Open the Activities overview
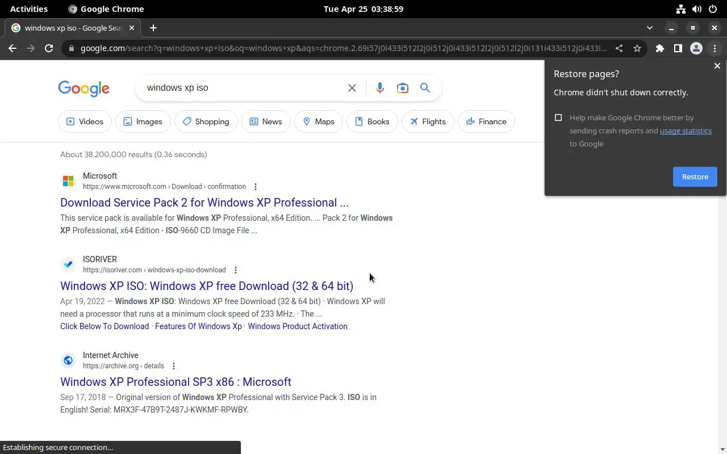The height and width of the screenshot is (454, 727). pyautogui.click(x=29, y=9)
